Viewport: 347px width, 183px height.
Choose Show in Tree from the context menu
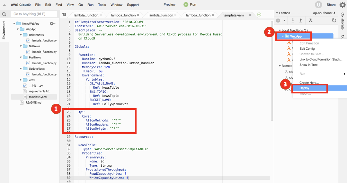(x=308, y=65)
